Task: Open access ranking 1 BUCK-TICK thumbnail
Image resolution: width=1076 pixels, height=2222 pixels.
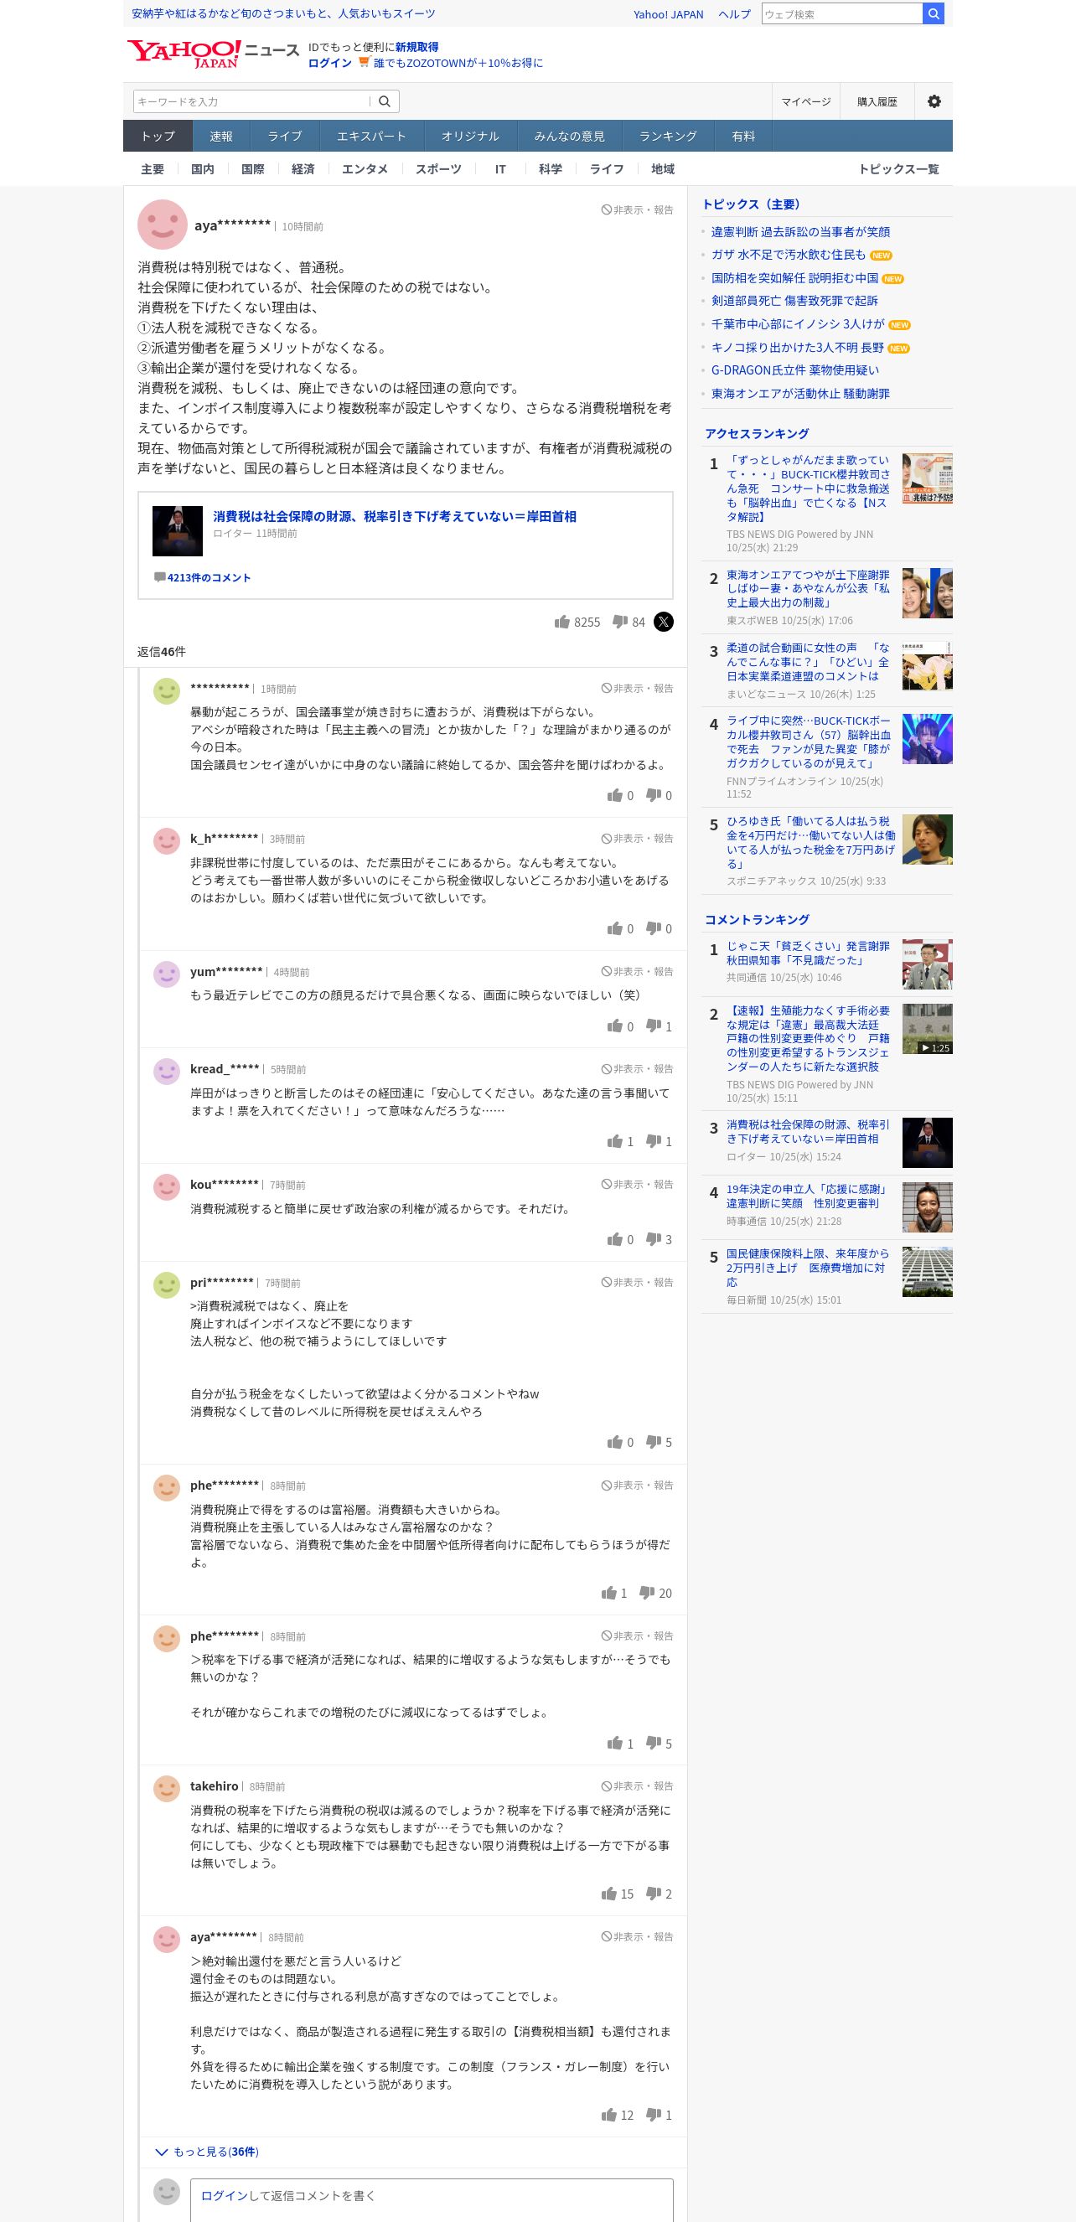Action: (x=928, y=478)
